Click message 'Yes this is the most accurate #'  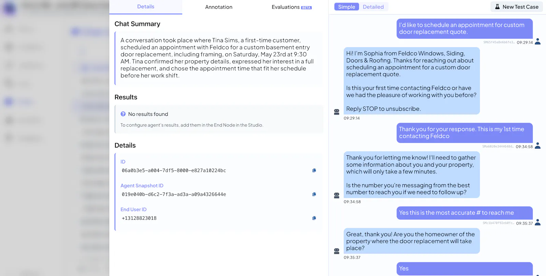pos(464,213)
